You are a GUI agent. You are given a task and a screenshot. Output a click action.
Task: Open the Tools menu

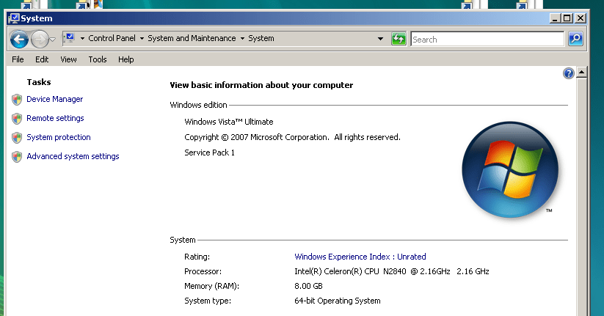98,59
